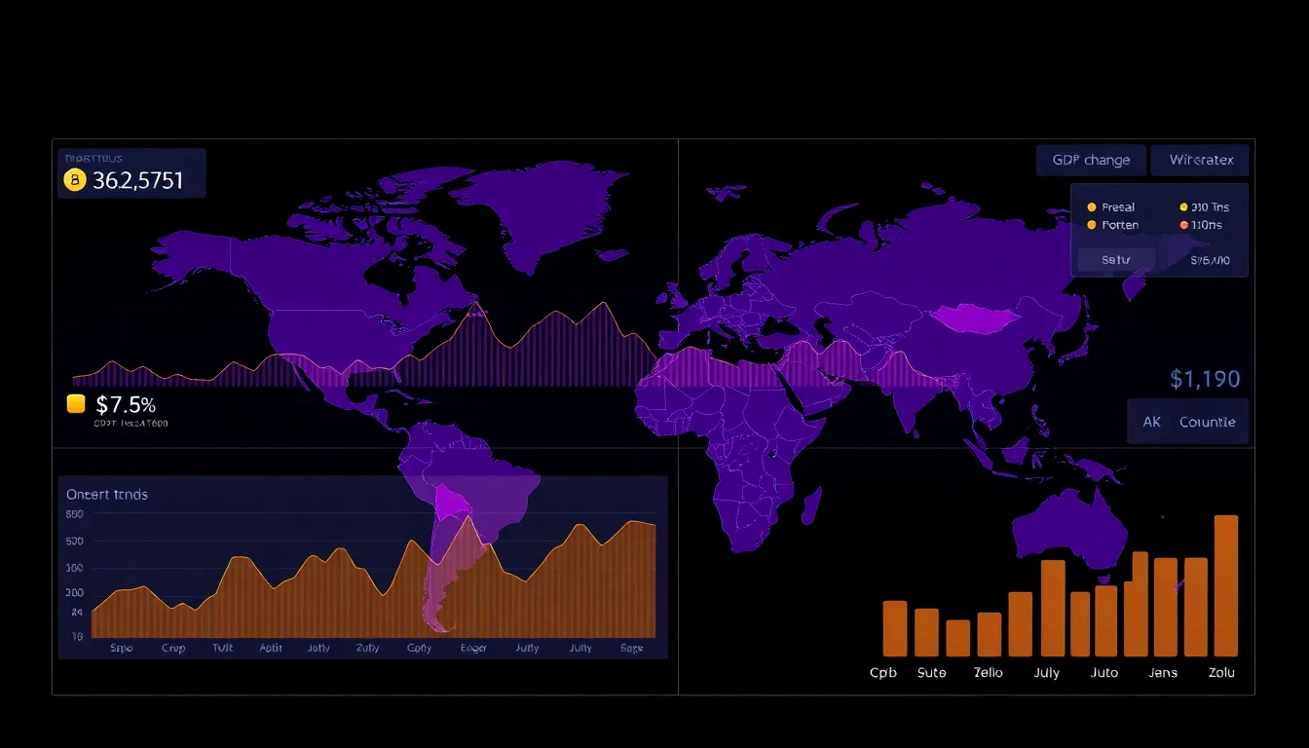Viewport: 1309px width, 748px height.
Task: Toggle the 110ns series indicator
Action: [x=1184, y=225]
